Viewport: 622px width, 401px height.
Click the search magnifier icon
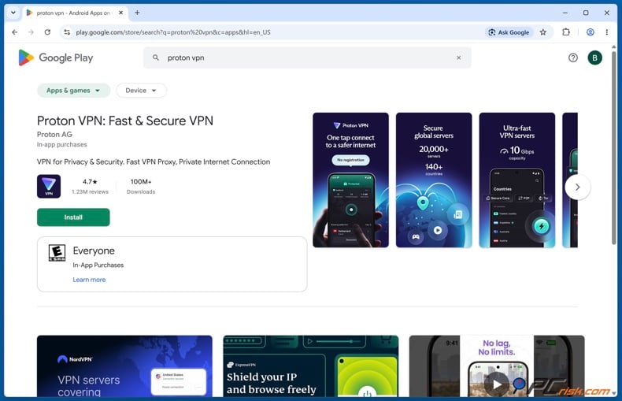coord(156,58)
